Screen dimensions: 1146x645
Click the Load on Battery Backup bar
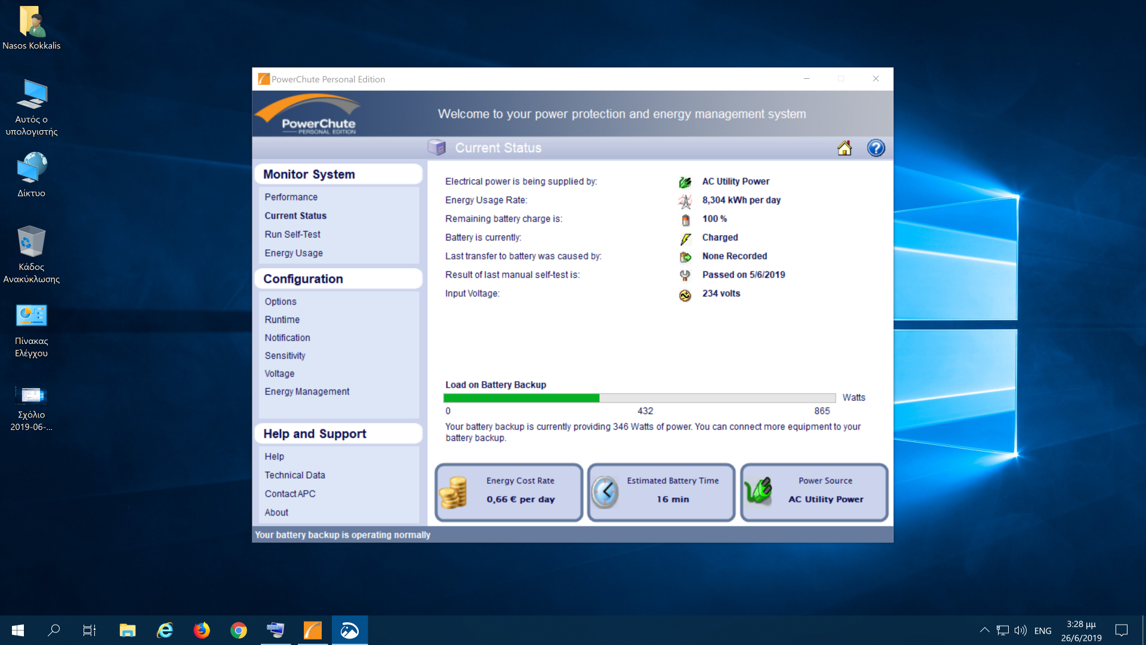point(639,398)
